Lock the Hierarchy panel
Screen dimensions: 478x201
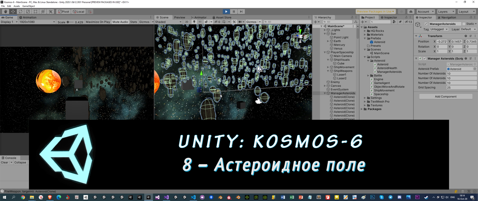[352, 17]
